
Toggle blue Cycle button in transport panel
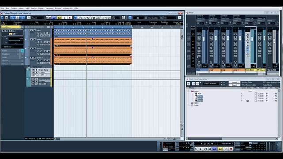(214, 149)
